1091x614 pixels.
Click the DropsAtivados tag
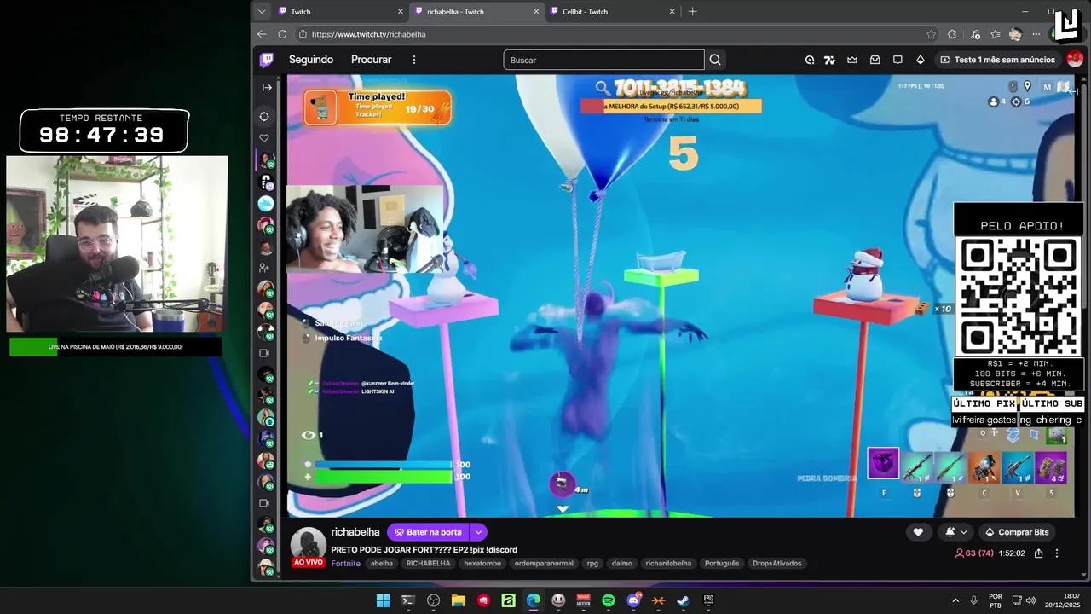click(777, 564)
